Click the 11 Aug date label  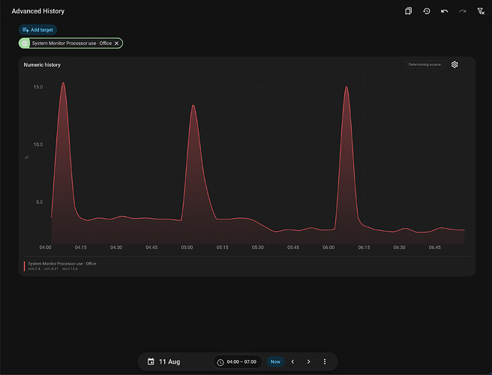[x=169, y=361]
